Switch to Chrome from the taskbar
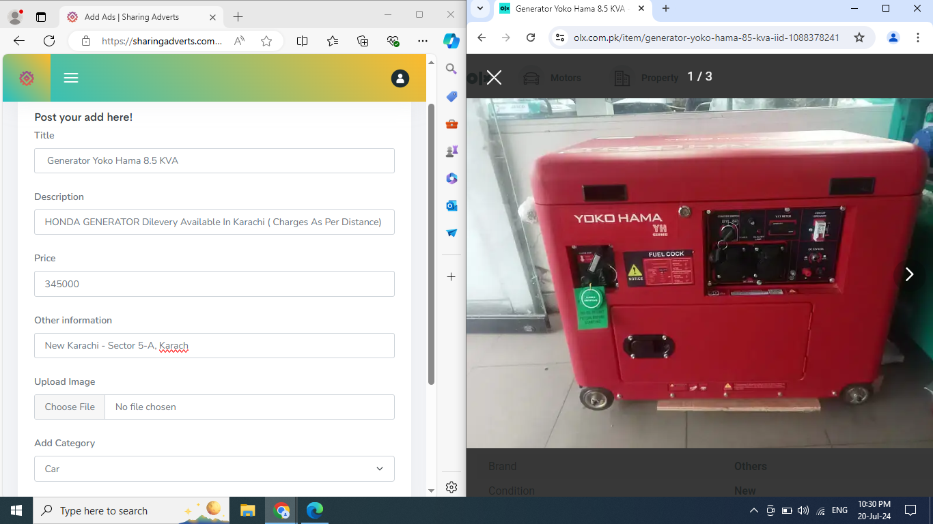933x524 pixels. (281, 510)
